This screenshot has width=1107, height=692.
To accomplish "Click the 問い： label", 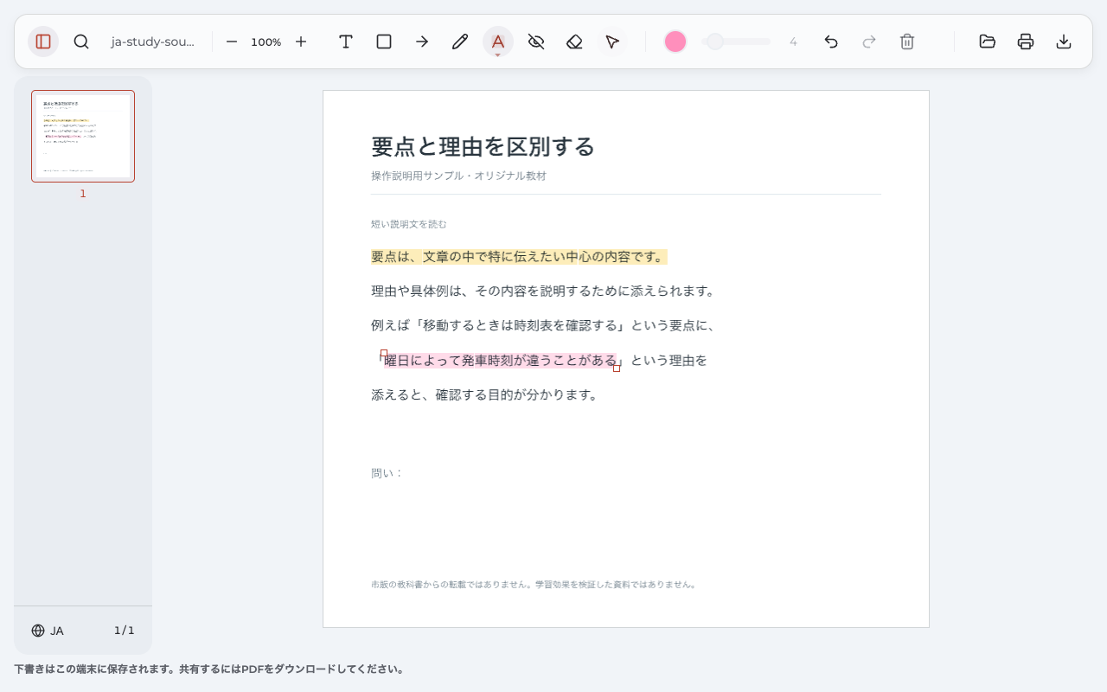I will (387, 473).
